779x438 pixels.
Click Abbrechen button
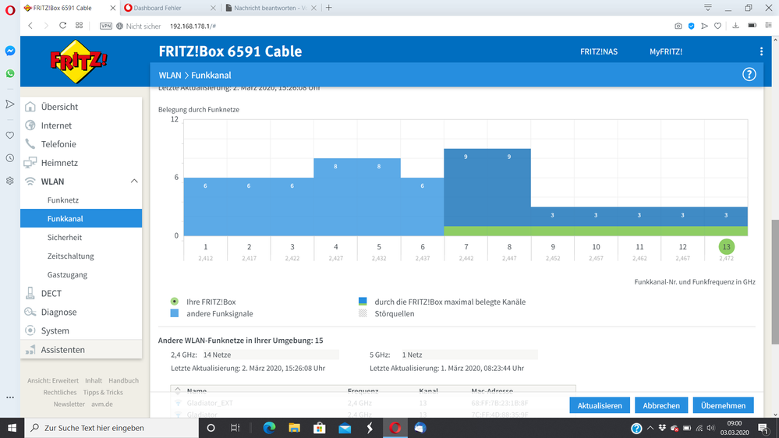coord(661,405)
